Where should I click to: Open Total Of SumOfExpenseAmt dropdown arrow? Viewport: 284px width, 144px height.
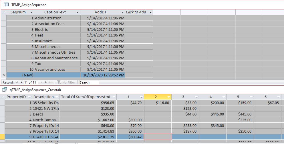(x=114, y=97)
